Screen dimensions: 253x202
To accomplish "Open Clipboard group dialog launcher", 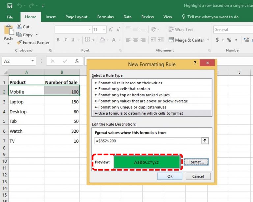I will point(50,50).
